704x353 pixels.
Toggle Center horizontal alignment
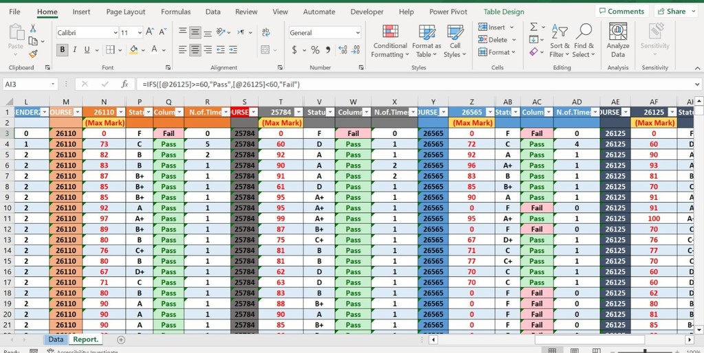[x=195, y=49]
